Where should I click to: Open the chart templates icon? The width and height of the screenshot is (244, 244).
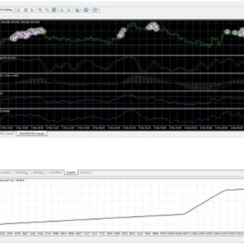click(95, 10)
